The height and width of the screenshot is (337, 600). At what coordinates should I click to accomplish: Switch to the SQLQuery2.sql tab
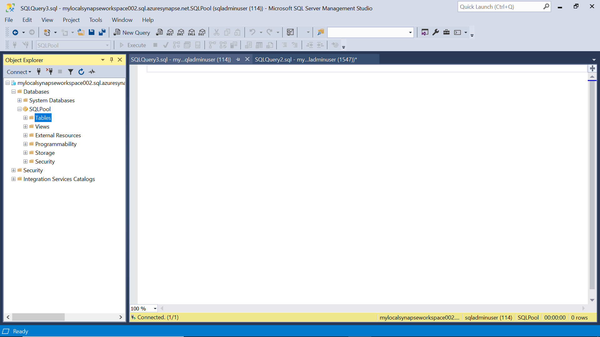306,59
